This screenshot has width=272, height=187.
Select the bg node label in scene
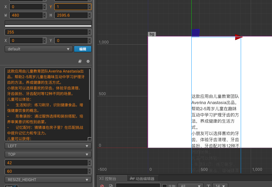152,34
